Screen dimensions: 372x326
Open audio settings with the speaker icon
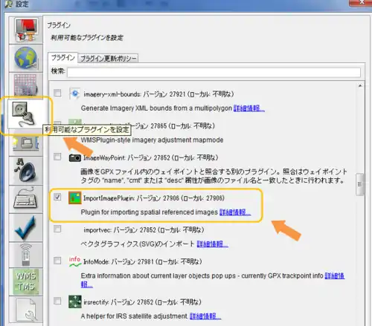tap(26, 171)
